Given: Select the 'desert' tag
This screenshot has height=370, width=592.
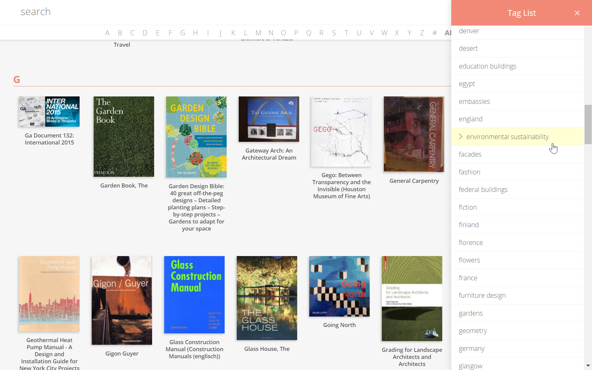Looking at the screenshot, I should click(x=517, y=48).
